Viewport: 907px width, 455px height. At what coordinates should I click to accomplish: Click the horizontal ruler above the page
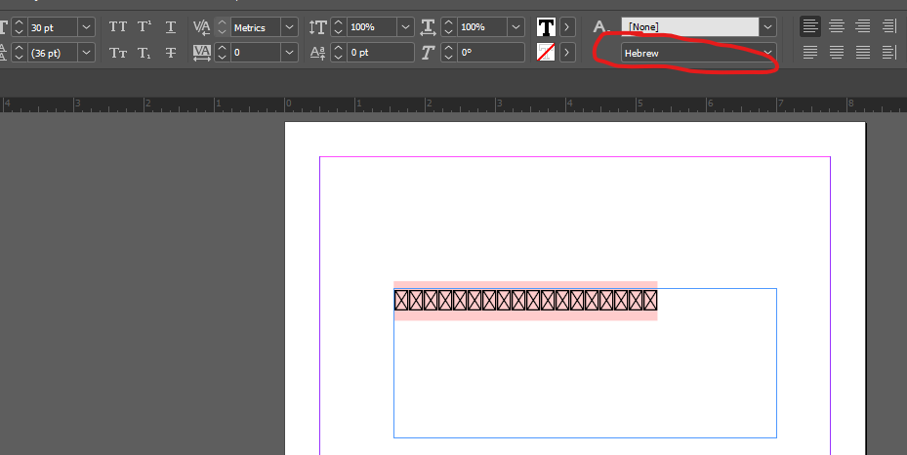pos(453,104)
